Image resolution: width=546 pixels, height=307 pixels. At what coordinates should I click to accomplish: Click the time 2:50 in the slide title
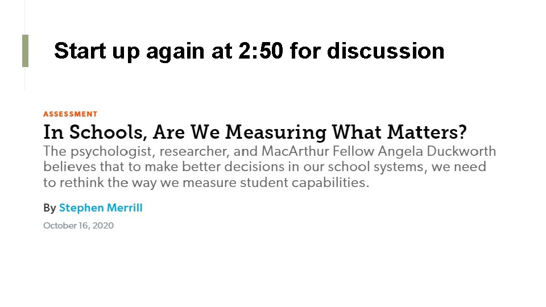(261, 51)
